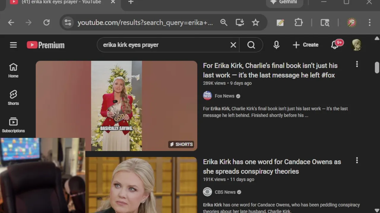This screenshot has height=213, width=380.
Task: Go back with browser back arrow
Action: pyautogui.click(x=11, y=22)
